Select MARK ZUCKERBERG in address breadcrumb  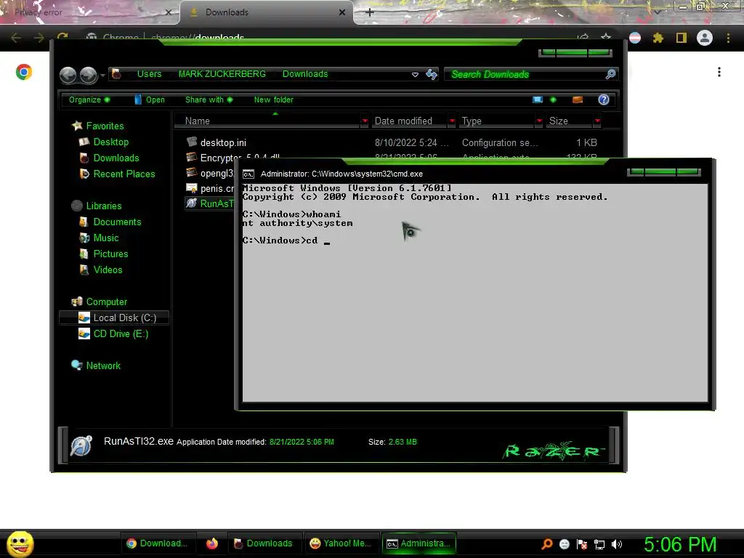click(x=222, y=74)
